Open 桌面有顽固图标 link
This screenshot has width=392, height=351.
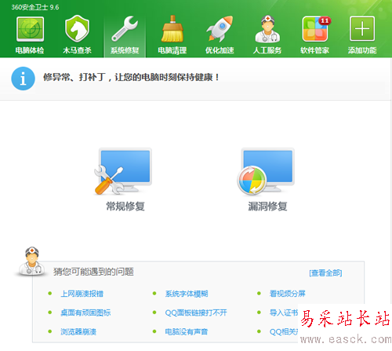[x=85, y=313]
